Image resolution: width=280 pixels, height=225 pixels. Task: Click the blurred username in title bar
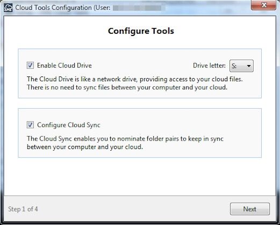(137, 8)
